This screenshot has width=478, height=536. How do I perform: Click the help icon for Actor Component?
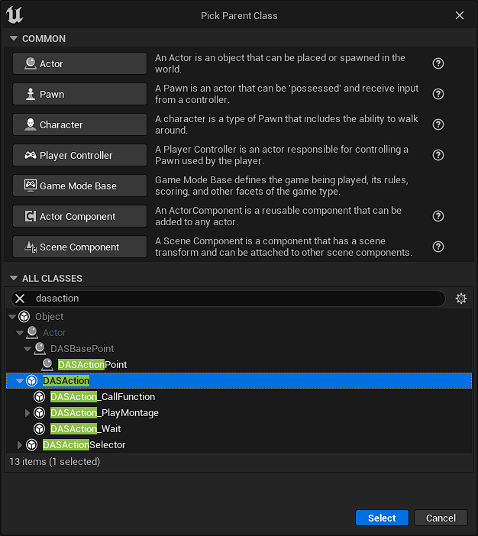pyautogui.click(x=438, y=216)
